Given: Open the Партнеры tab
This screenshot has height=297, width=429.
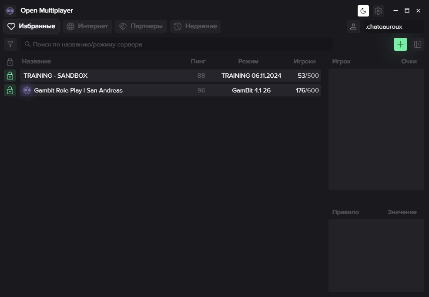Looking at the screenshot, I should click(x=141, y=26).
